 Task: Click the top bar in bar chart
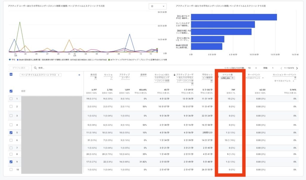point(234,17)
